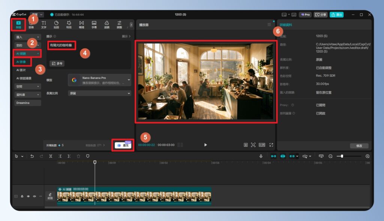Toggle the Pro badge in the title bar
The height and width of the screenshot is (221, 384).
[306, 14]
